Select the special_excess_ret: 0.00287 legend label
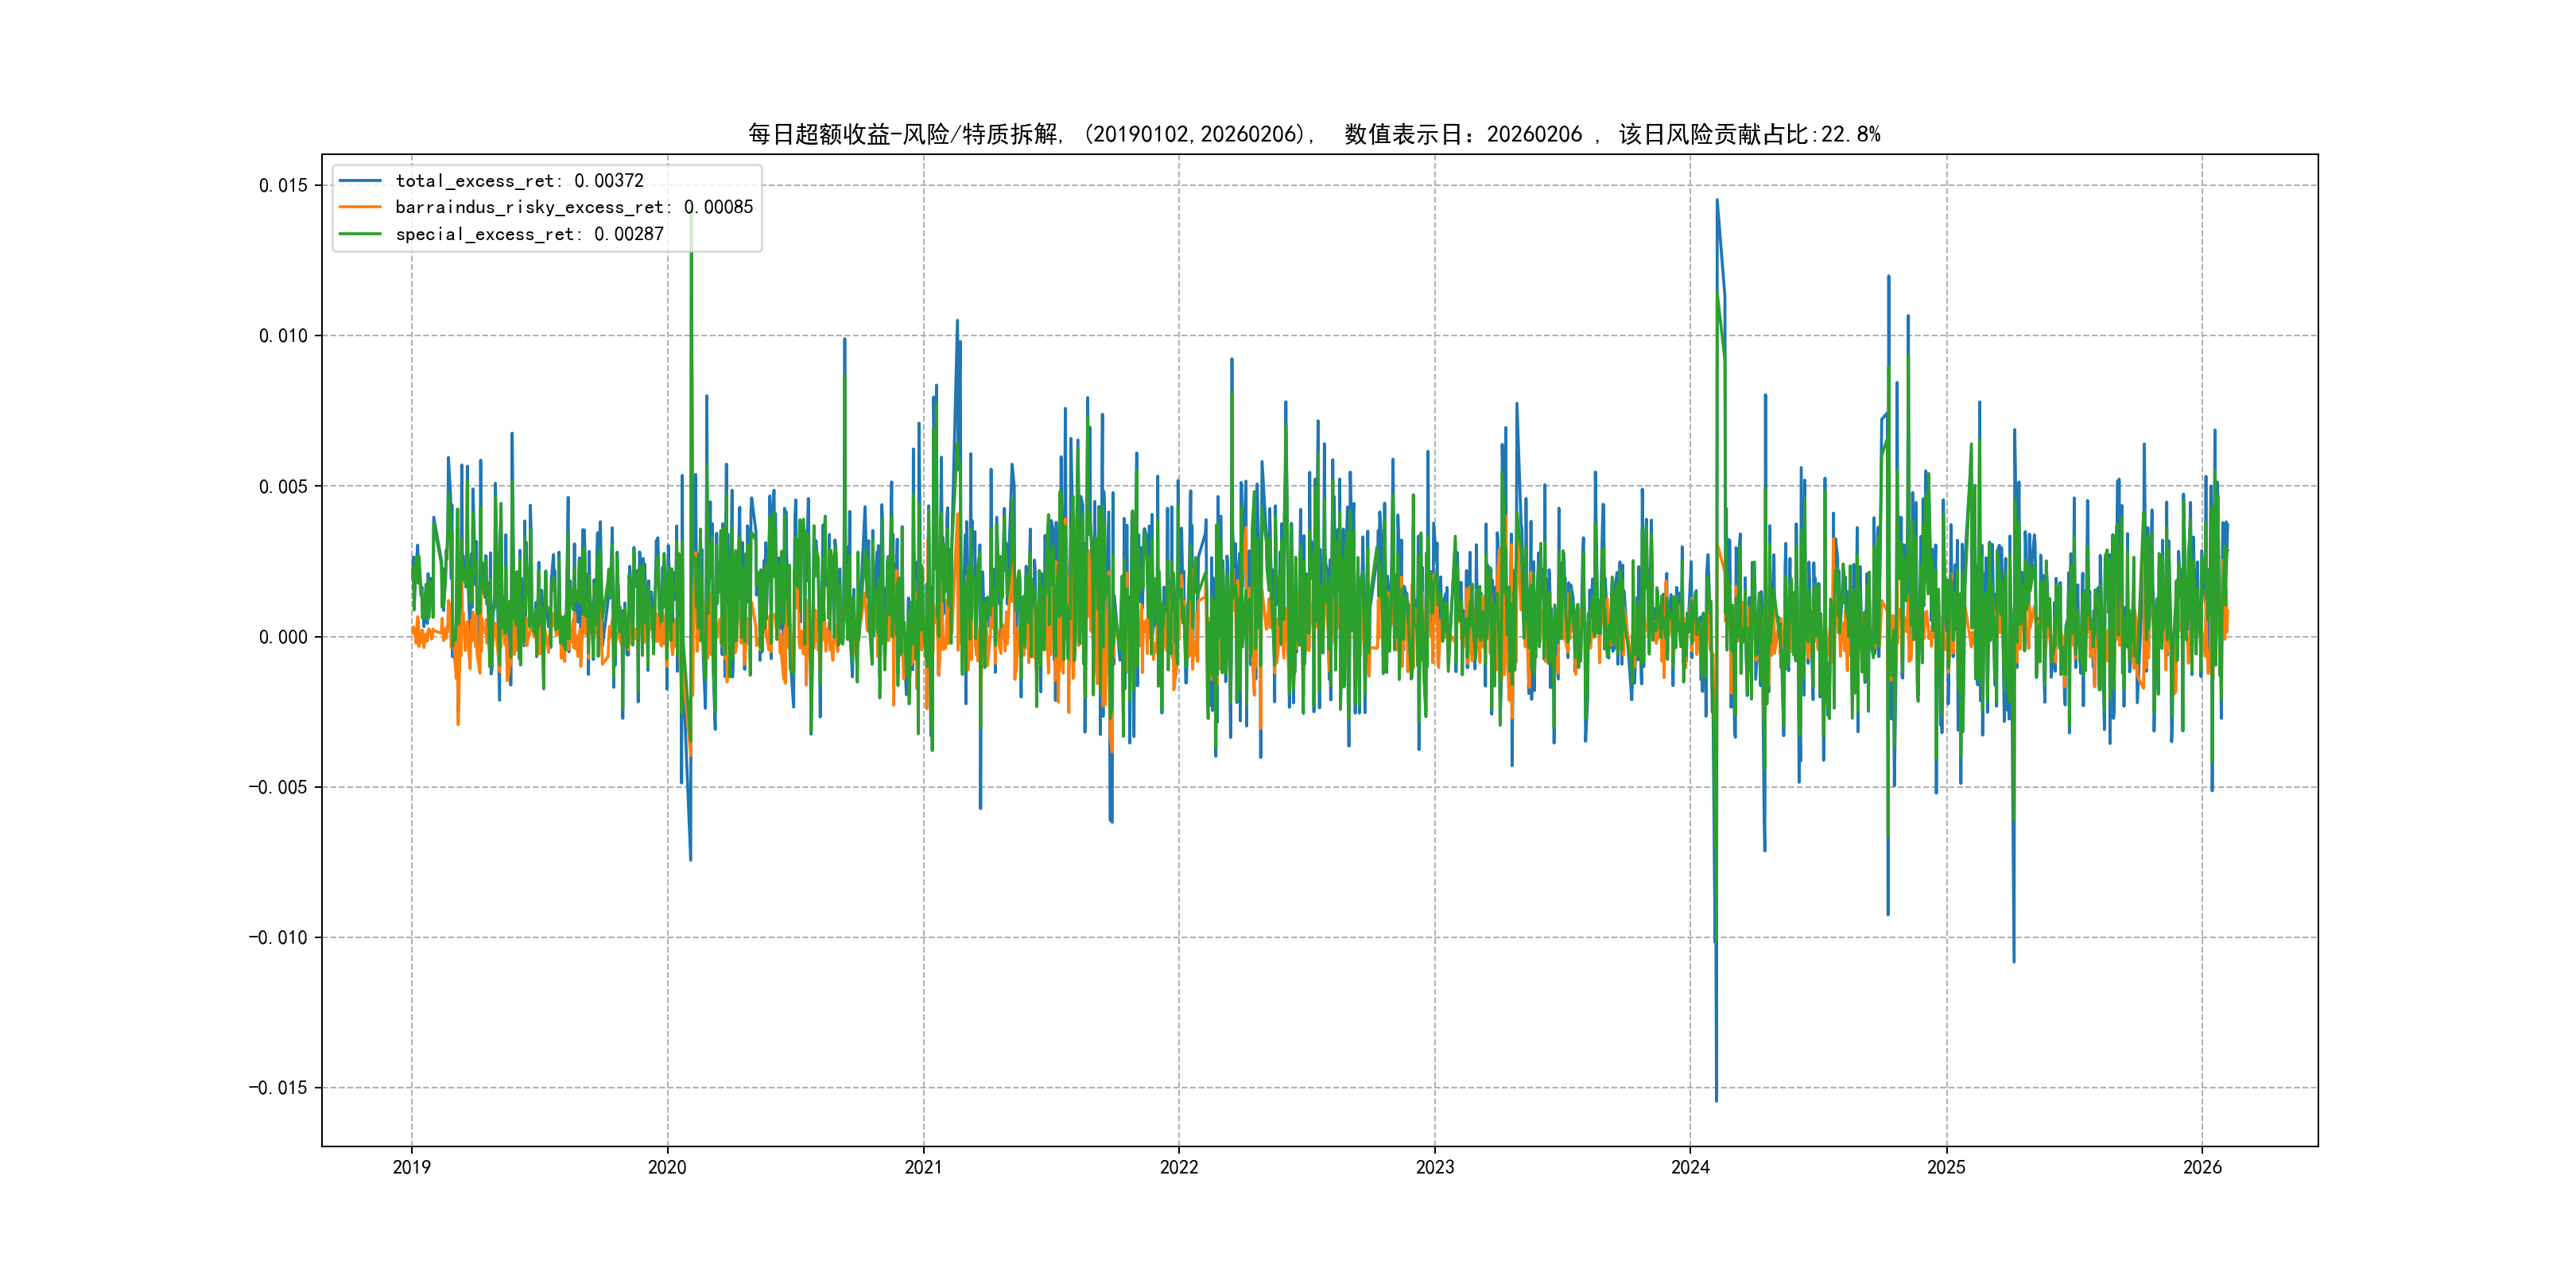This screenshot has width=2576, height=1288. click(x=529, y=234)
